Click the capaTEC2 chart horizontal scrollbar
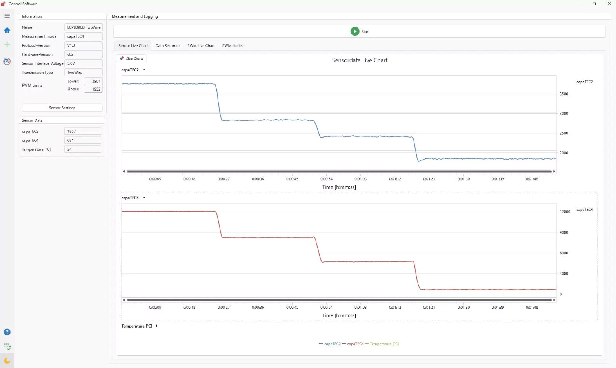Viewport: 616px width, 368px height. (x=339, y=172)
